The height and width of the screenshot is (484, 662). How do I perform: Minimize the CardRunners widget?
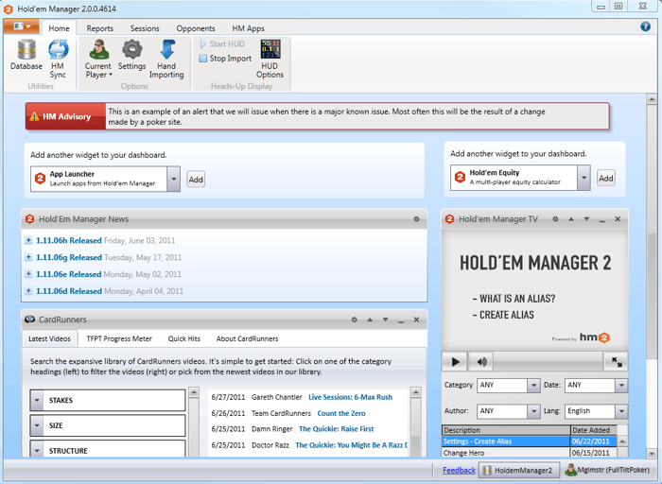coord(401,320)
